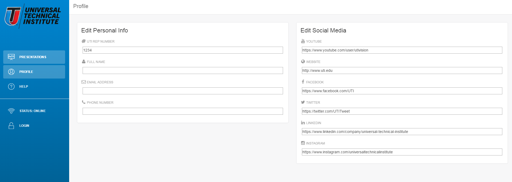The width and height of the screenshot is (512, 182).
Task: Click the Login padlock icon
Action: tap(11, 125)
